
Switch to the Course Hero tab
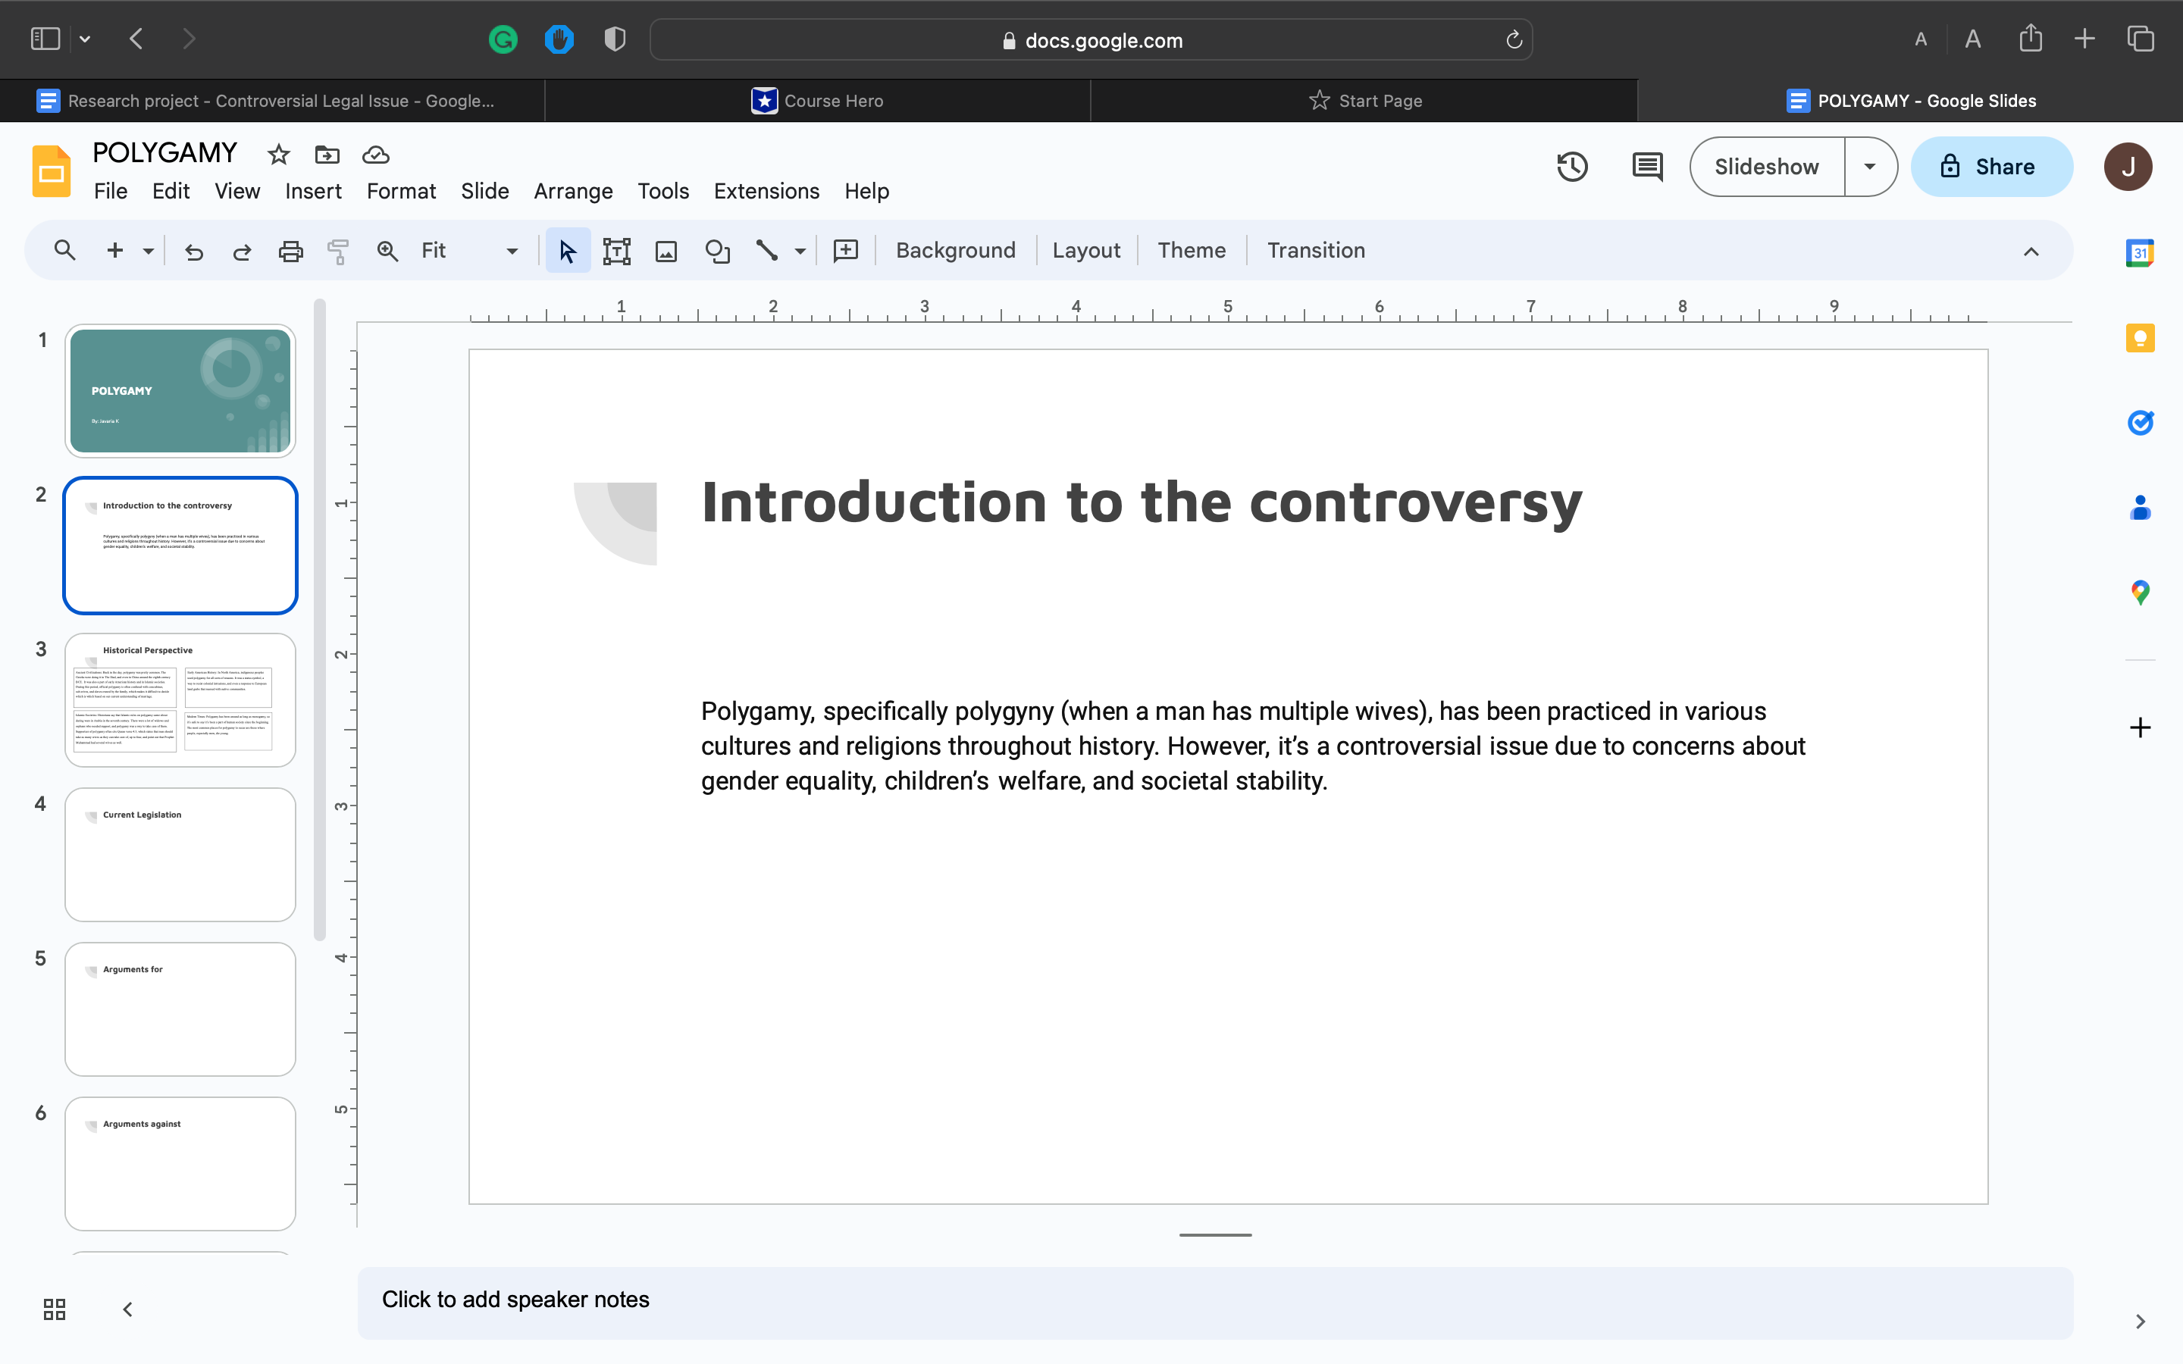click(x=817, y=101)
